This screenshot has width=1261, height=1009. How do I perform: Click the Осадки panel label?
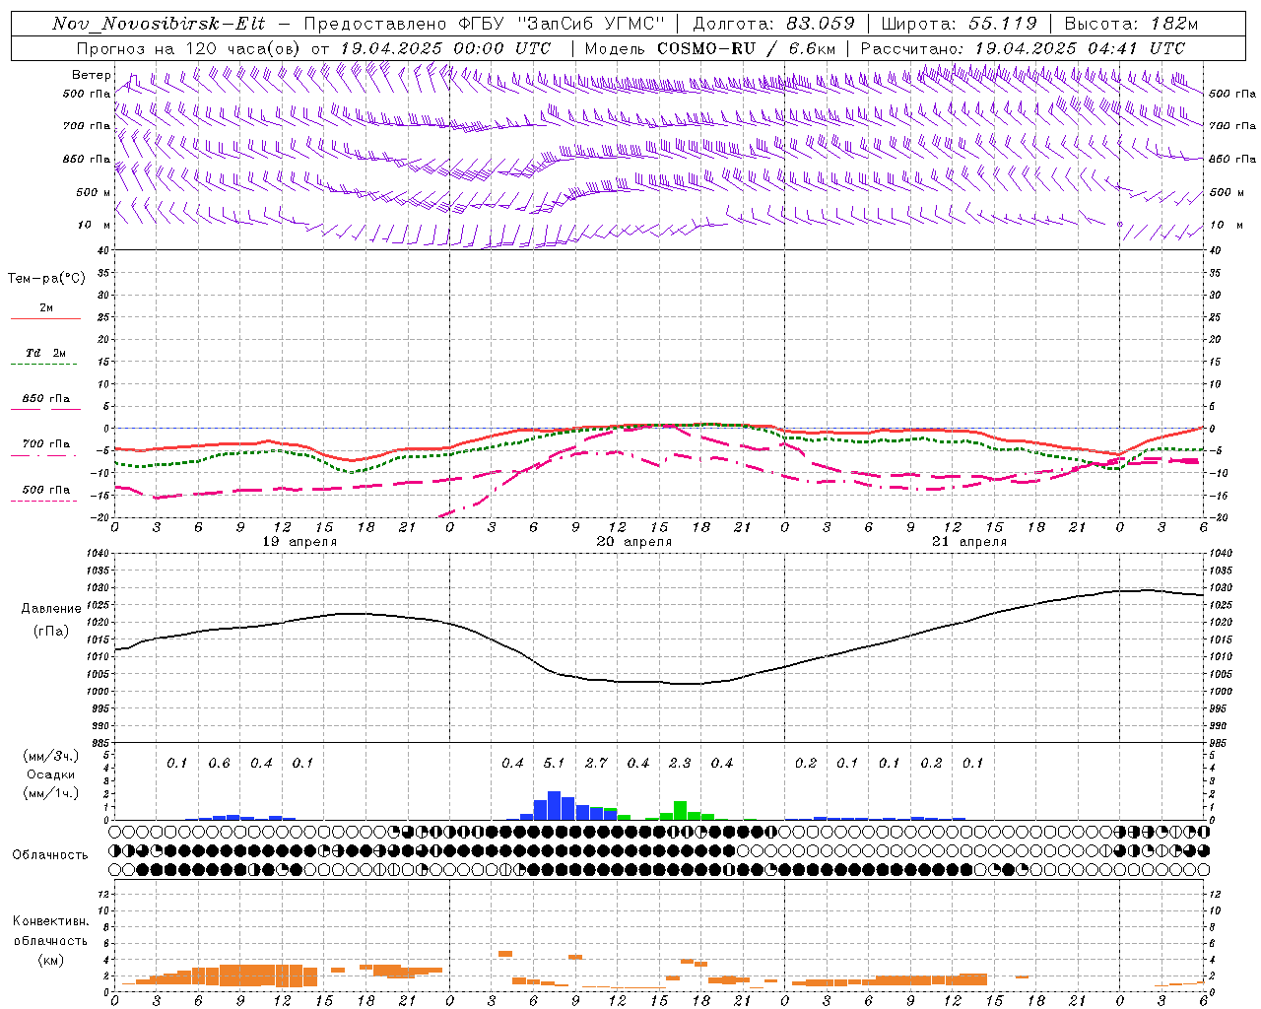pyautogui.click(x=51, y=774)
